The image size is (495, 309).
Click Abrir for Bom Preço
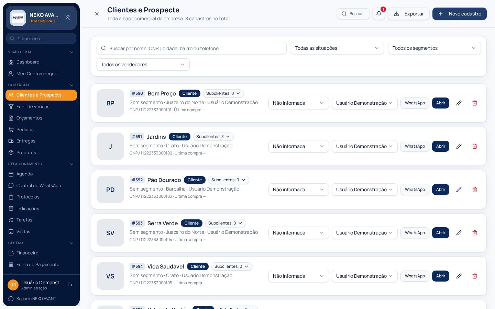441,103
